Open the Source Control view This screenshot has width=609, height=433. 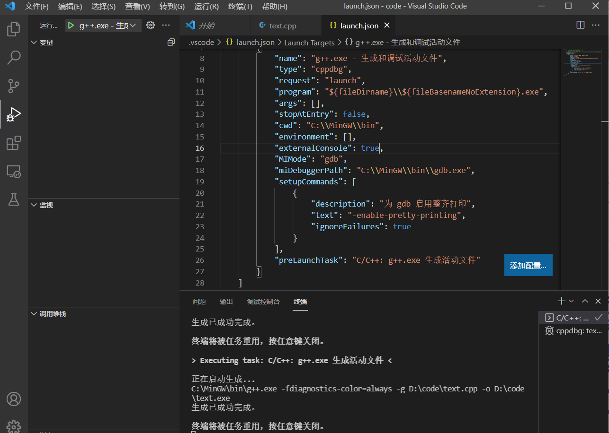click(x=14, y=86)
